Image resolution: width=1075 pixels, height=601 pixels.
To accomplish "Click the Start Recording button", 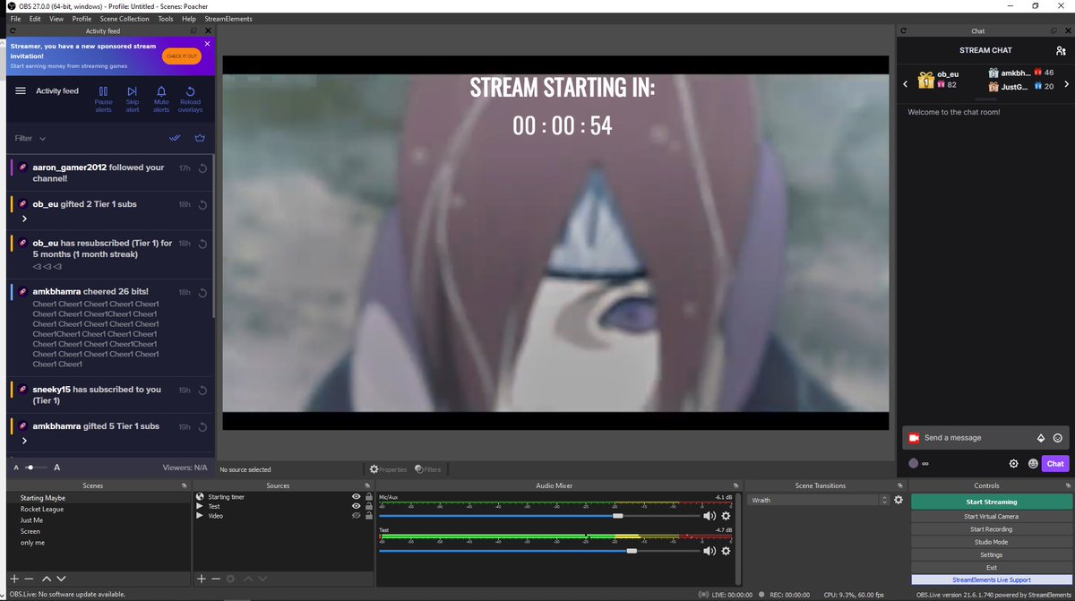I will point(991,529).
